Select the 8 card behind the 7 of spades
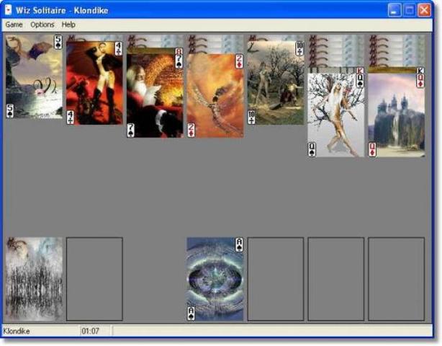 (x=155, y=51)
